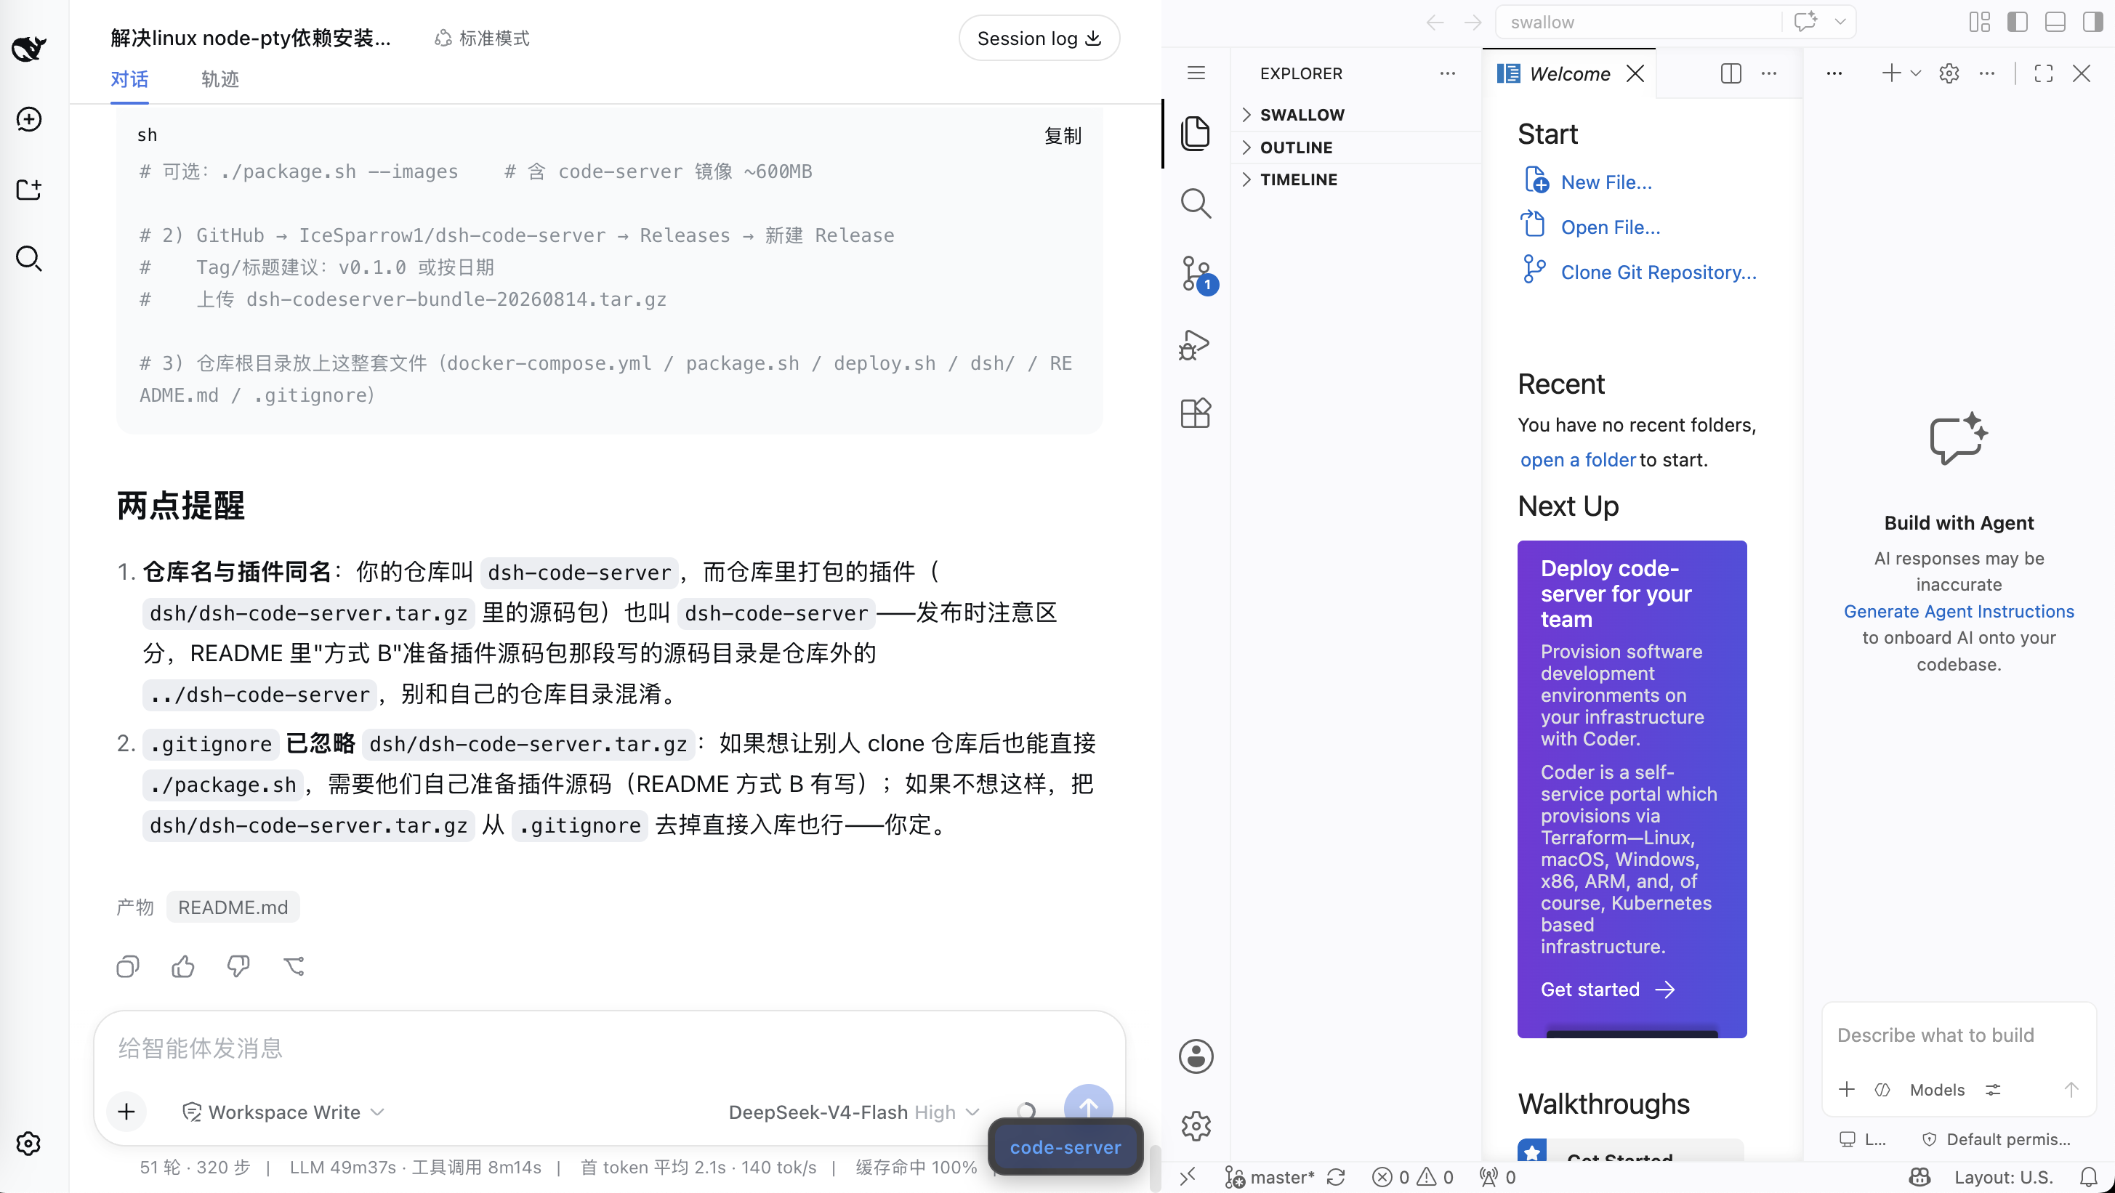This screenshot has width=2115, height=1193.
Task: Add an attachment with the plus button
Action: tap(126, 1112)
